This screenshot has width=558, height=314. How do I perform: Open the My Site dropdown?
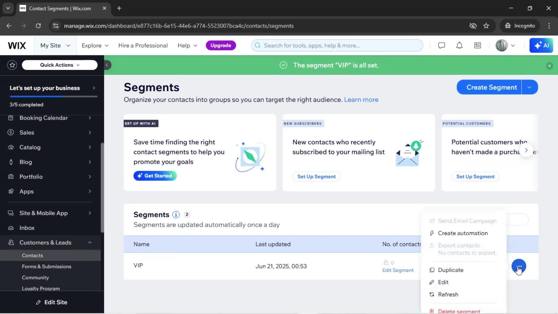(x=55, y=45)
